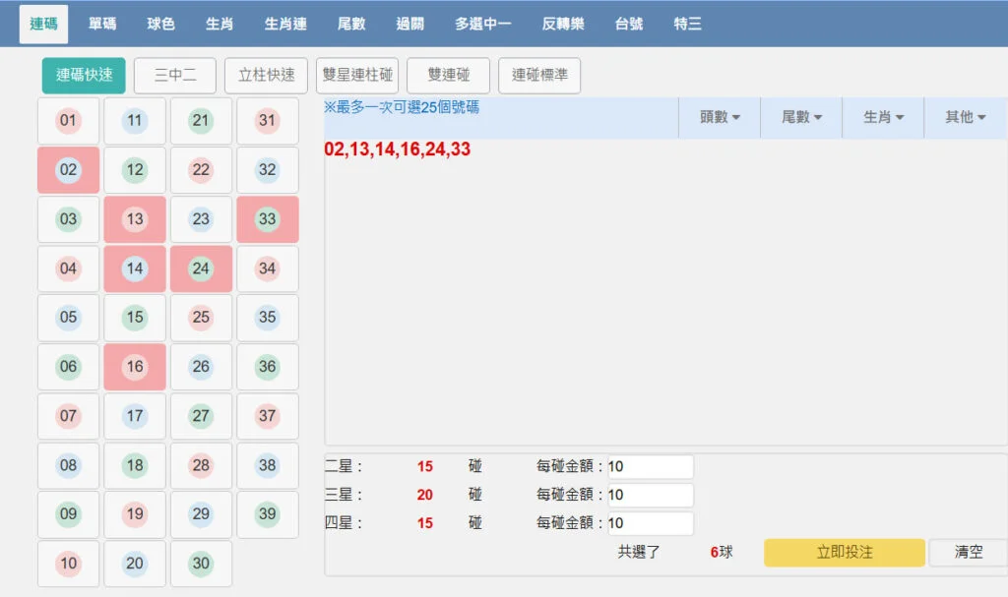Switch to the 球色 tab
Image resolution: width=1008 pixels, height=597 pixels.
(x=160, y=24)
